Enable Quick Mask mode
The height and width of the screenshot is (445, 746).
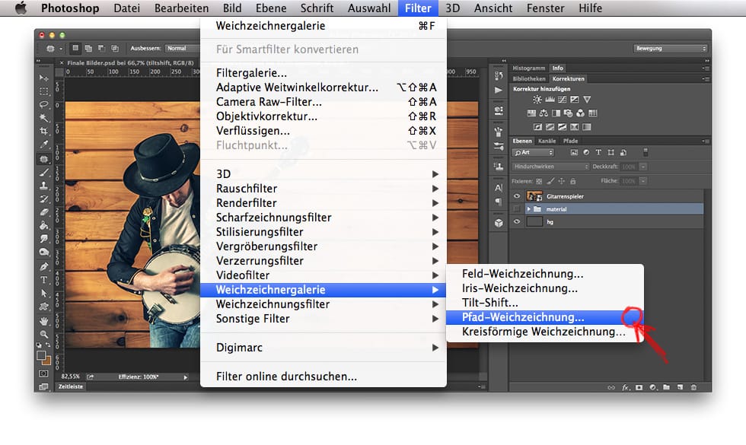43,373
